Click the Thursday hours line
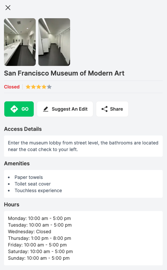 39,238
